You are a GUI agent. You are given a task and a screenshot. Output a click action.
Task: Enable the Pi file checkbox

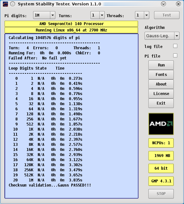175,56
